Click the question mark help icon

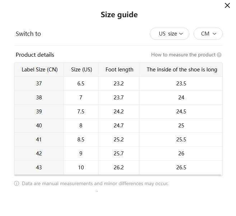pos(219,55)
